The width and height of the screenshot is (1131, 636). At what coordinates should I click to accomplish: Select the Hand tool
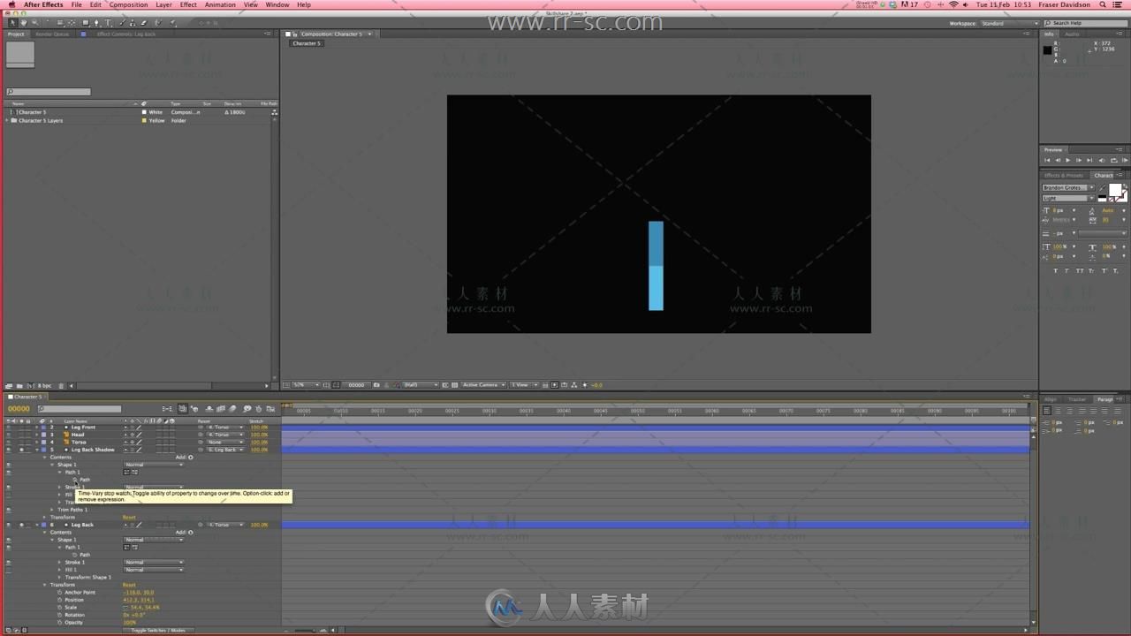click(24, 23)
